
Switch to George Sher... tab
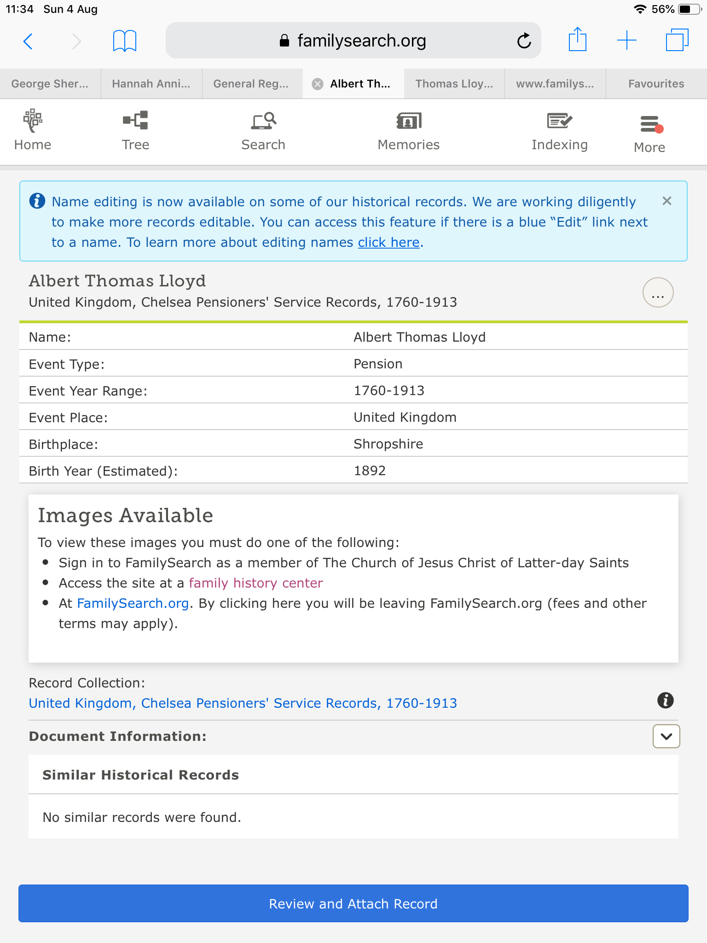coord(50,84)
